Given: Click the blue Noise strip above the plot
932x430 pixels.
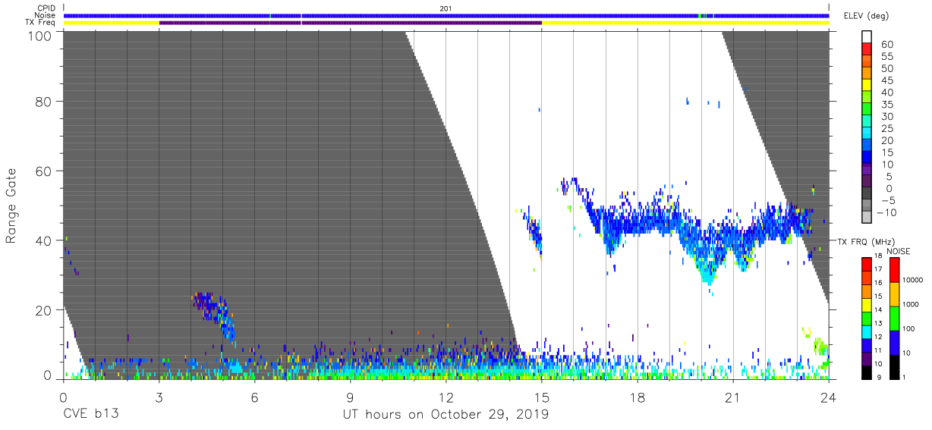Looking at the screenshot, I should point(446,15).
